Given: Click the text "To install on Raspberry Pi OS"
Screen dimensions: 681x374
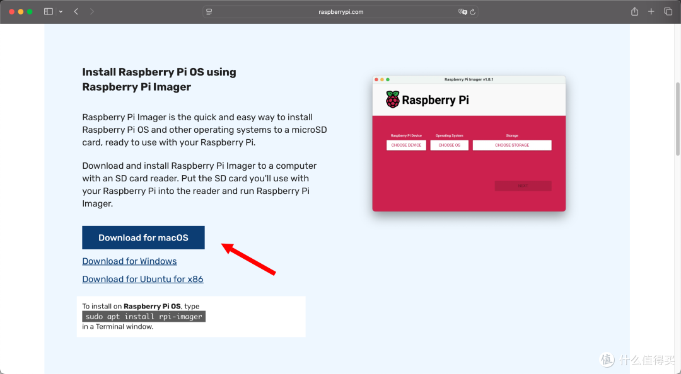Looking at the screenshot, I should [132, 306].
